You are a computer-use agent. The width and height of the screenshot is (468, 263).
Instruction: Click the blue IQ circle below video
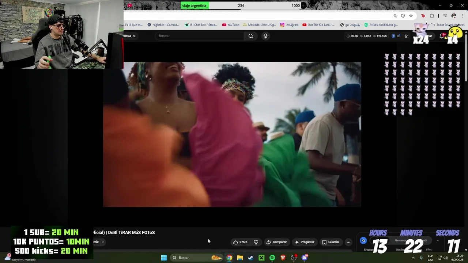click(x=363, y=240)
